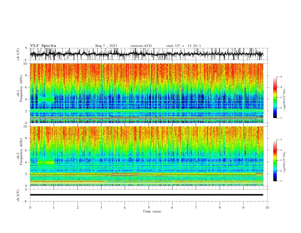Screen dimensions: 301x233
Task: Click the ch.2 "Frequency (kHz)" axis label
Action: (21, 152)
